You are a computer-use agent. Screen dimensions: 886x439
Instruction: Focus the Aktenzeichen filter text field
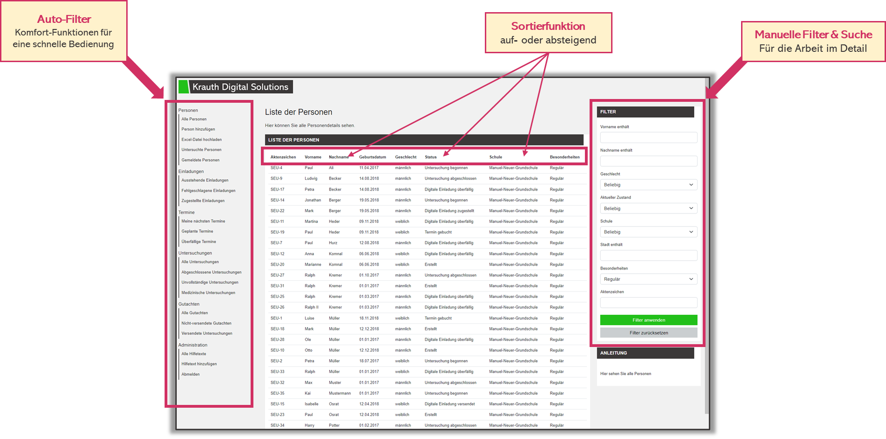click(x=648, y=303)
